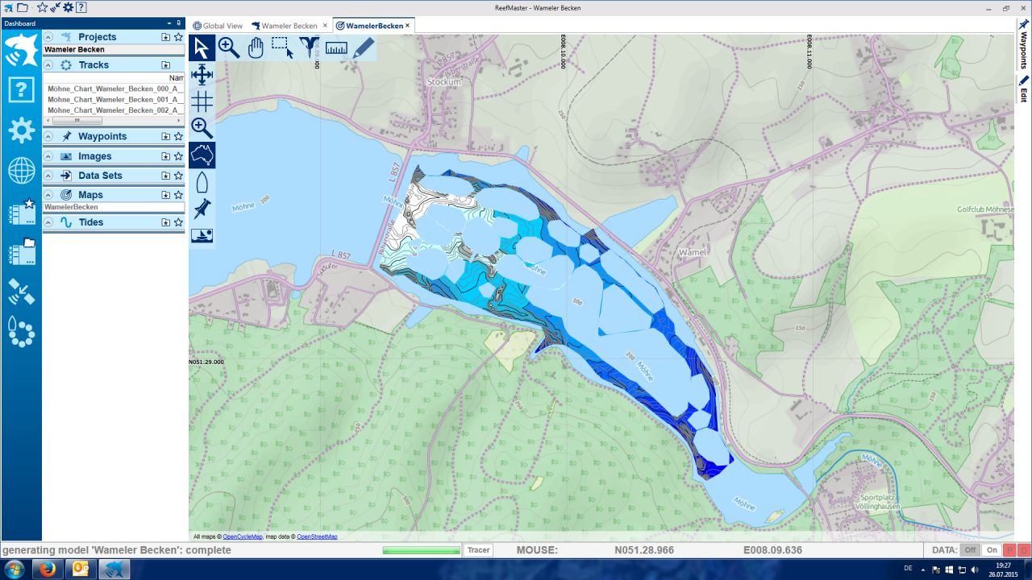Pick the rectangle area selection tool

[282, 48]
